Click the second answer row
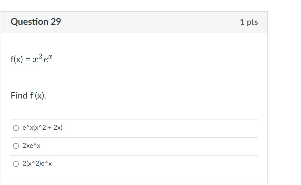 coord(96,146)
